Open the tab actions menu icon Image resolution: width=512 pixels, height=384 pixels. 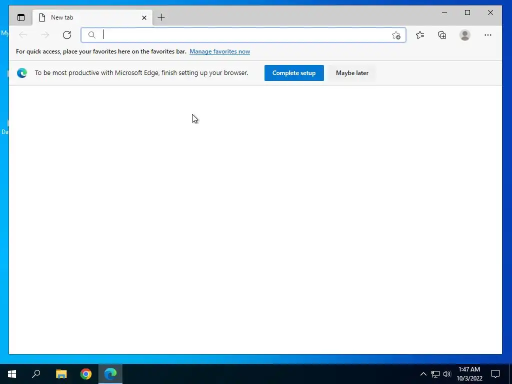pyautogui.click(x=21, y=17)
